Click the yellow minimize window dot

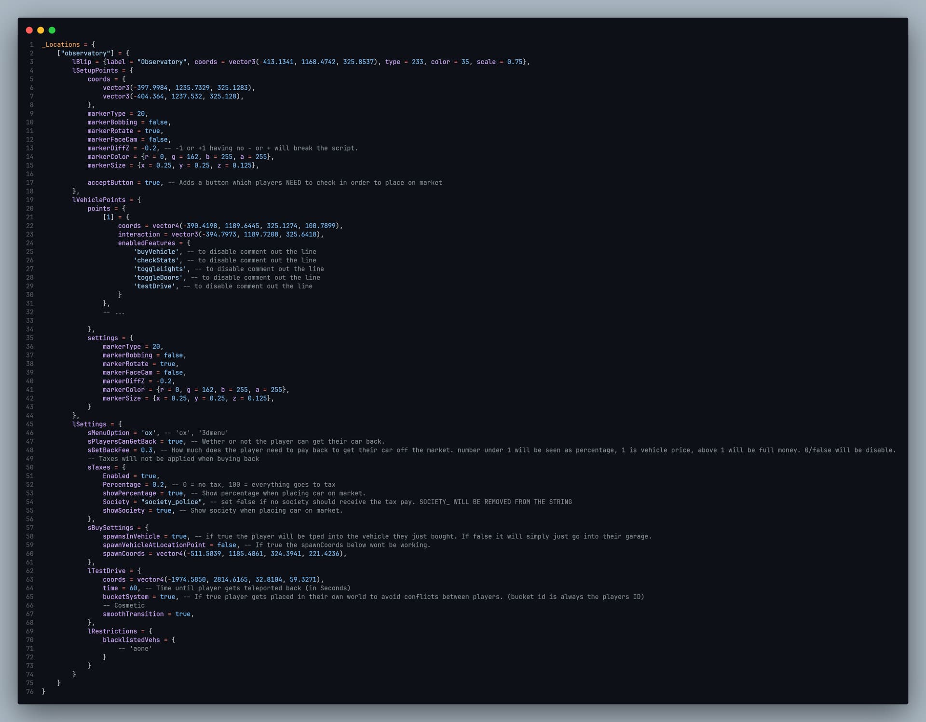(41, 30)
